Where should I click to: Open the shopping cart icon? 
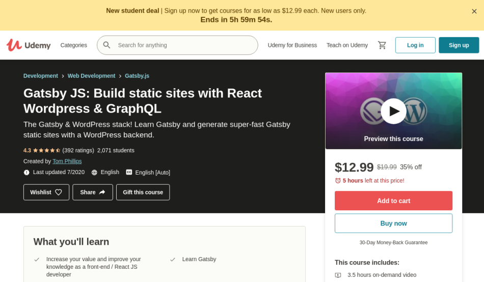pyautogui.click(x=382, y=45)
